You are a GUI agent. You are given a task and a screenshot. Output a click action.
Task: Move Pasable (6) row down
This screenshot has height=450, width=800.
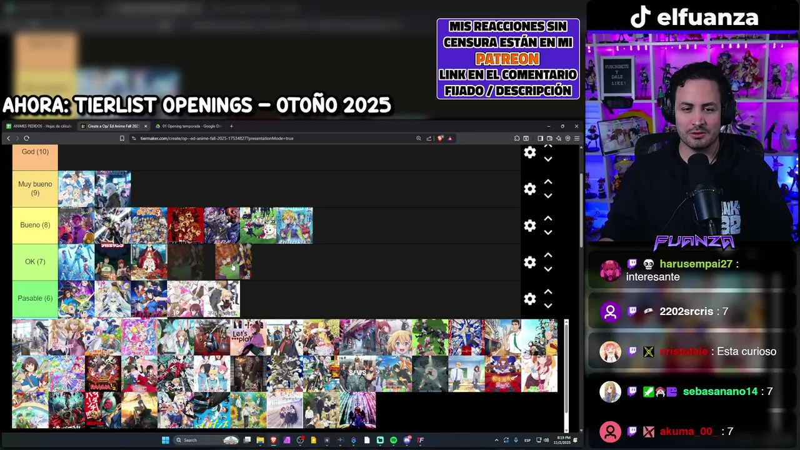(548, 306)
